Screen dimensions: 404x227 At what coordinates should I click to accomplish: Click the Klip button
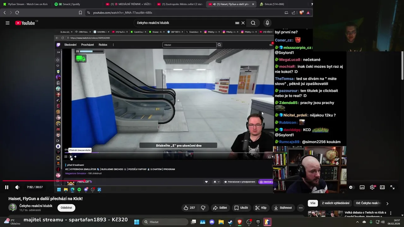261,208
